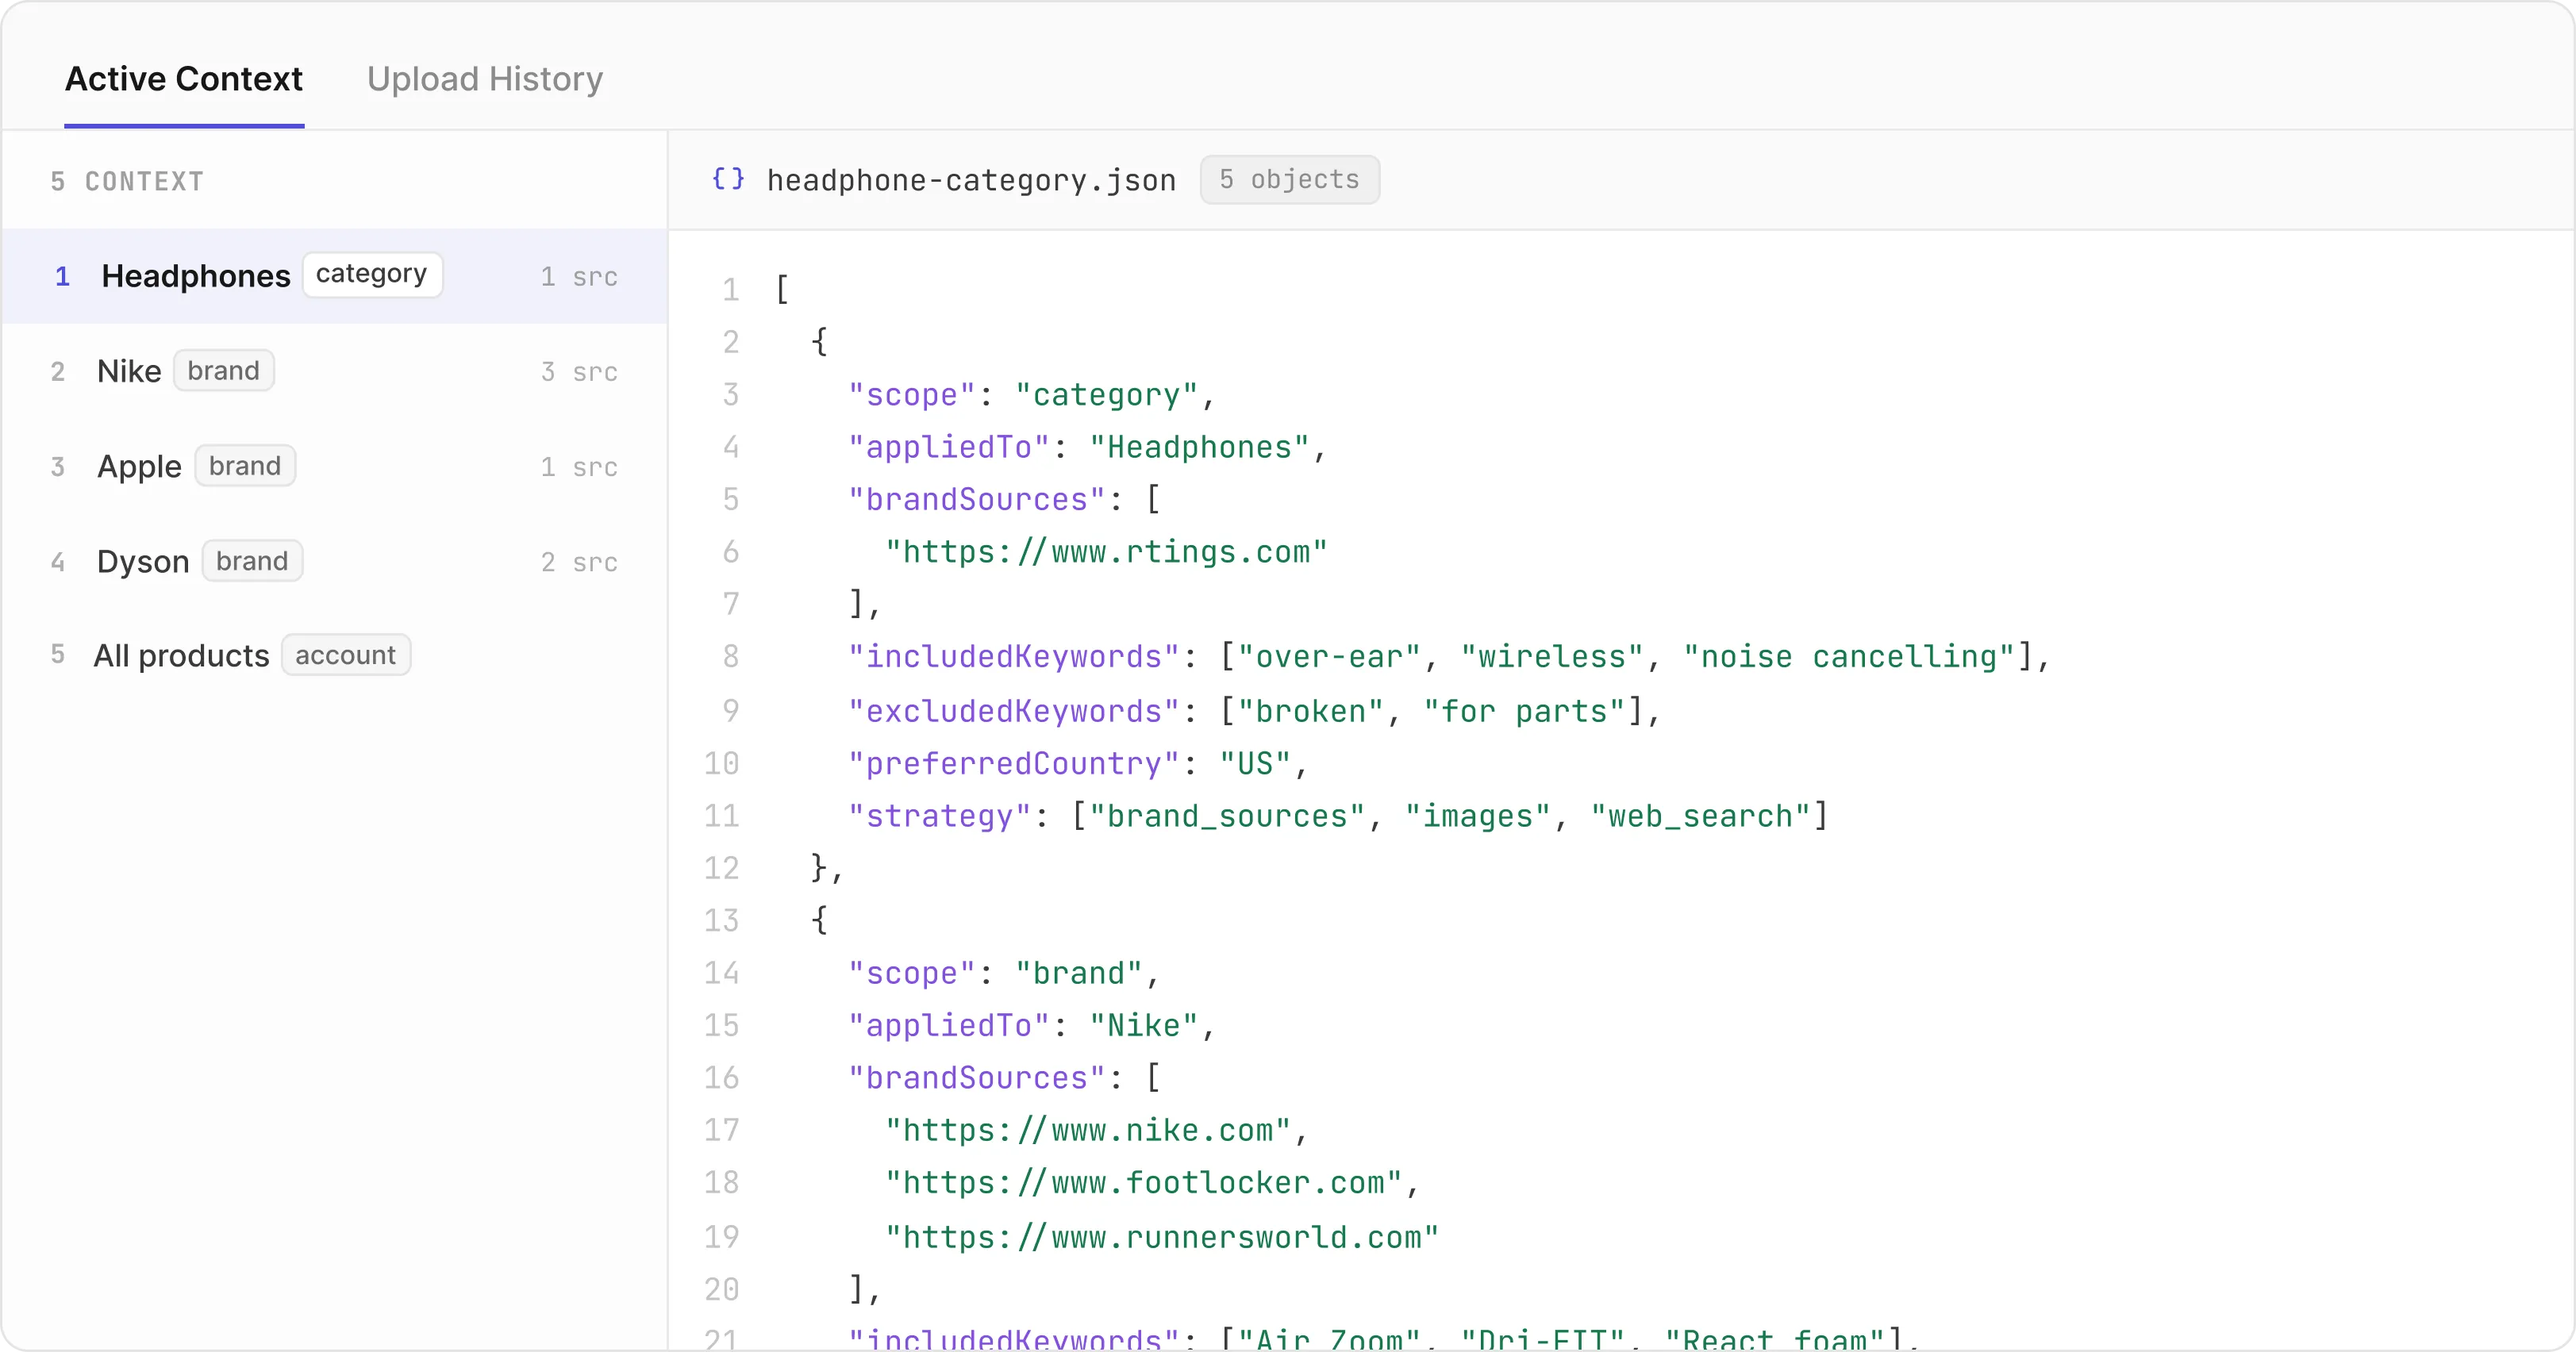Click the first "includedKeywords" line with "over-ear"

click(1449, 657)
